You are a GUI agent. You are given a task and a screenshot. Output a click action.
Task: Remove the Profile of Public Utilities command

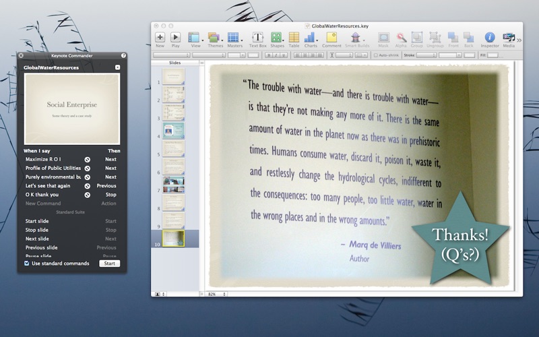tap(88, 168)
